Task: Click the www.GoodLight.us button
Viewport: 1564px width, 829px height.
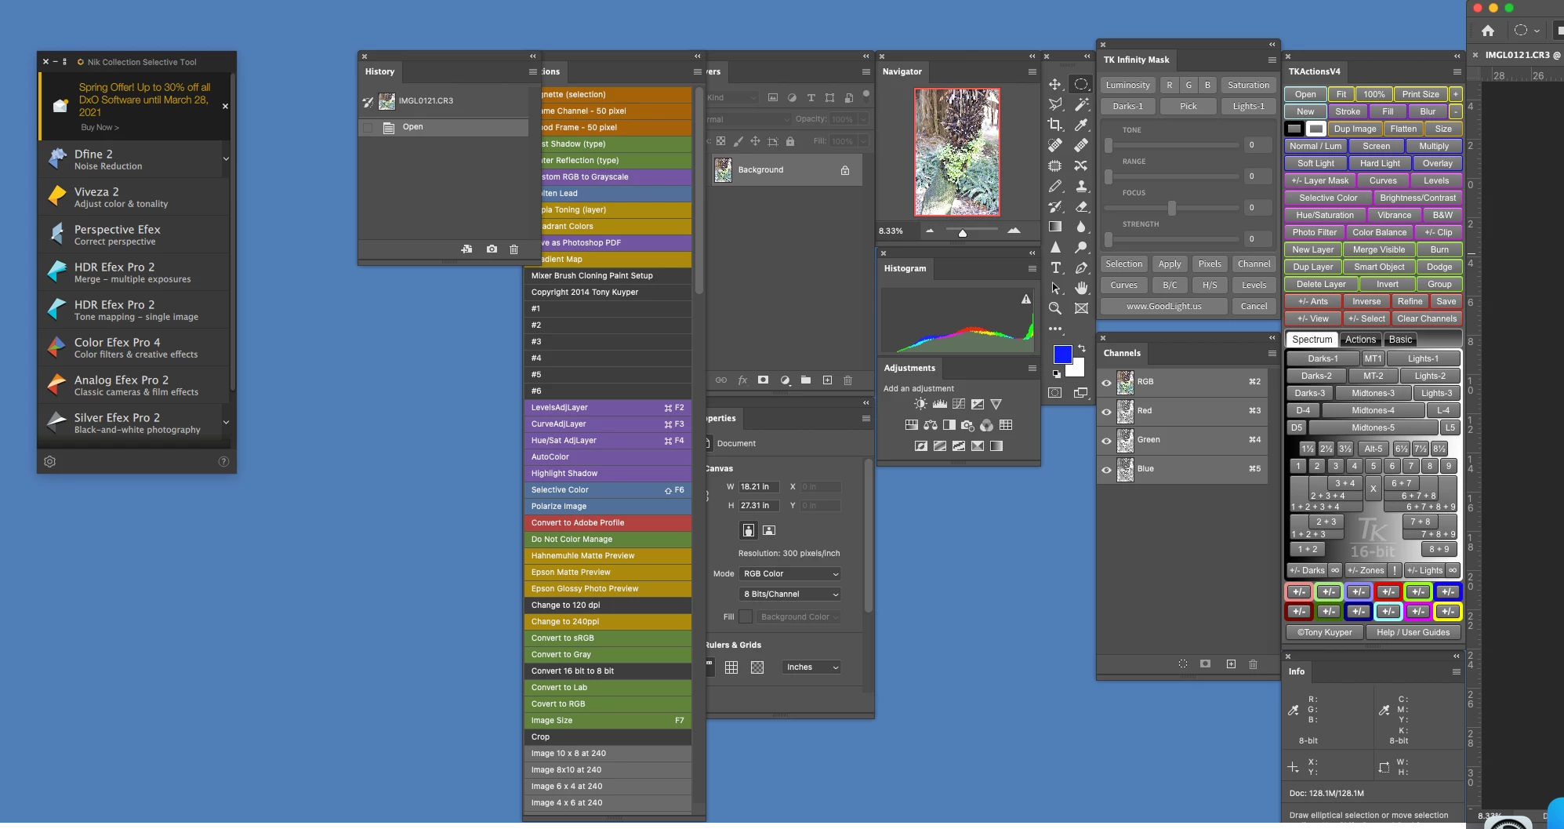Action: pos(1163,306)
